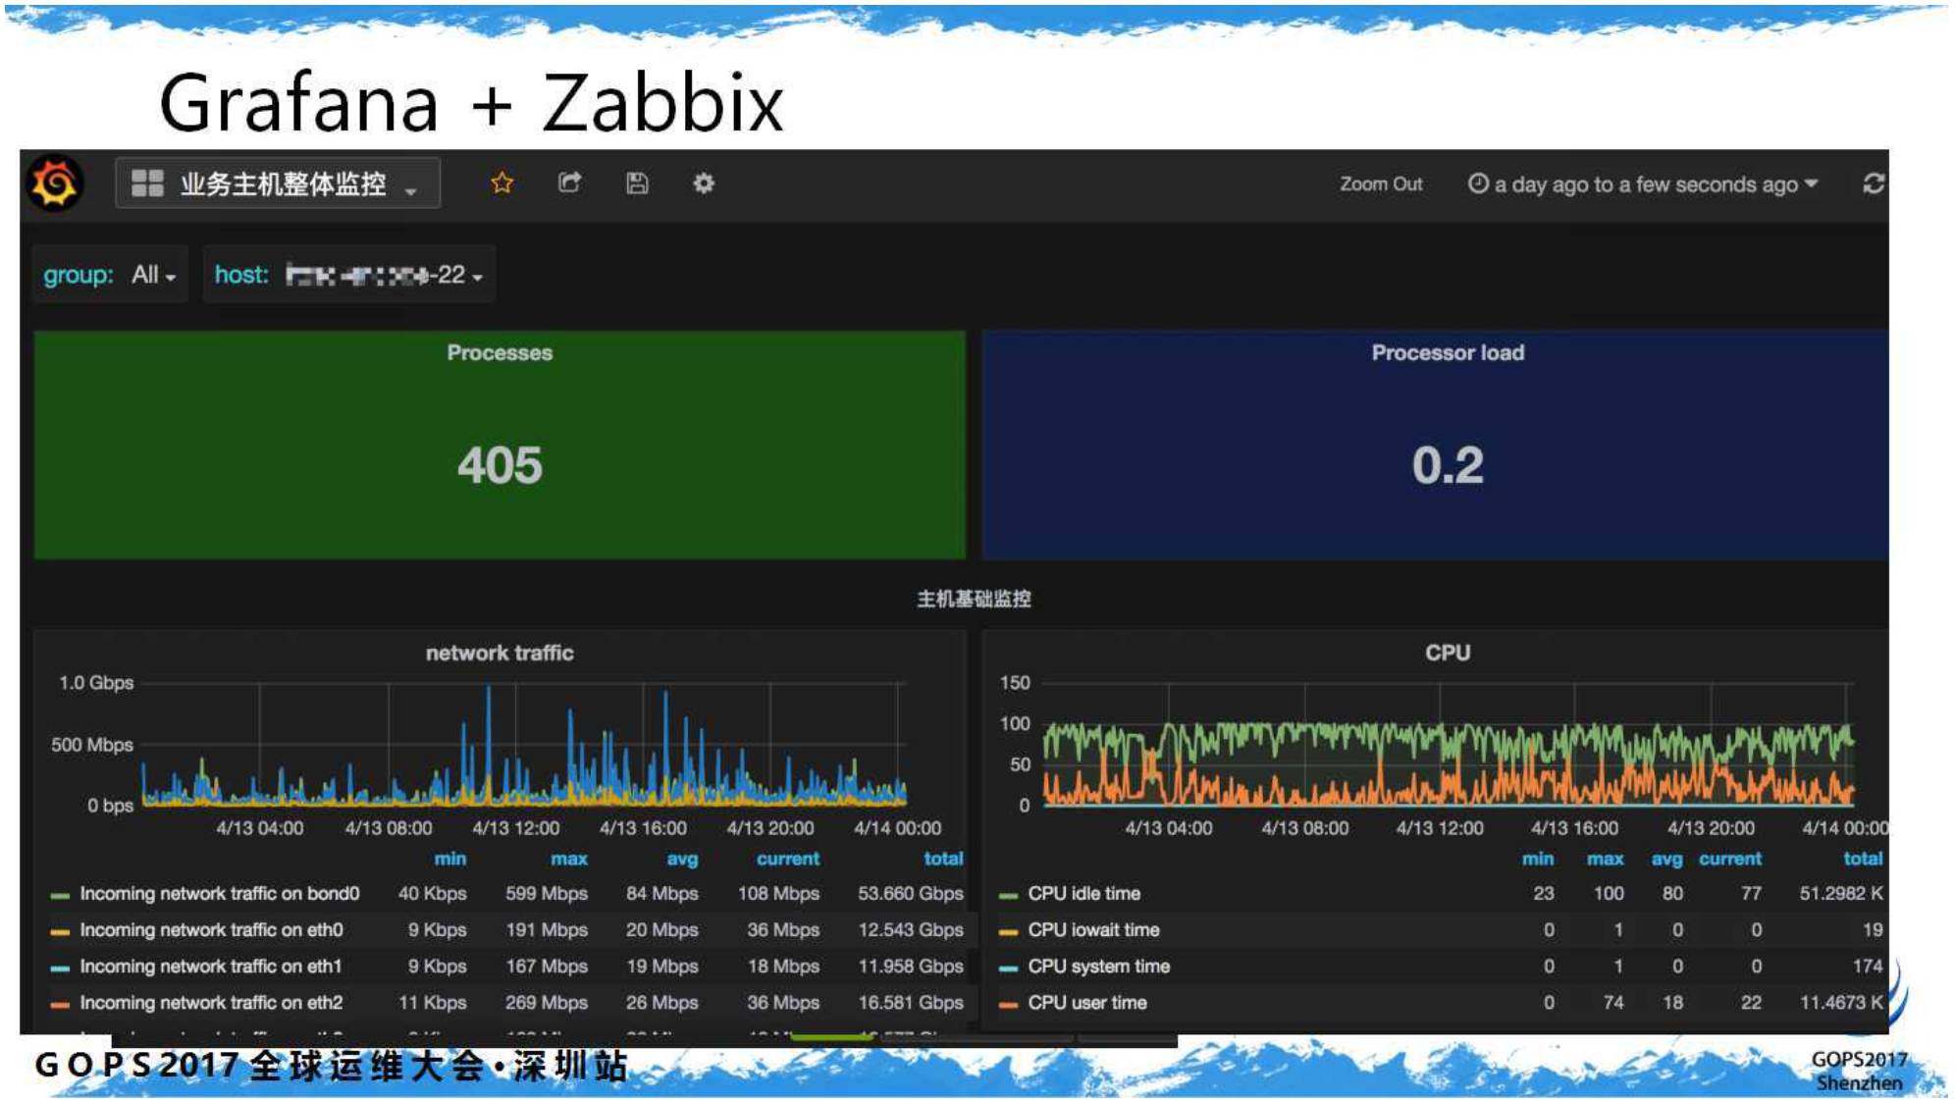Refresh the dashboard with the refresh icon
Image resolution: width=1955 pixels, height=1101 pixels.
[x=1873, y=183]
